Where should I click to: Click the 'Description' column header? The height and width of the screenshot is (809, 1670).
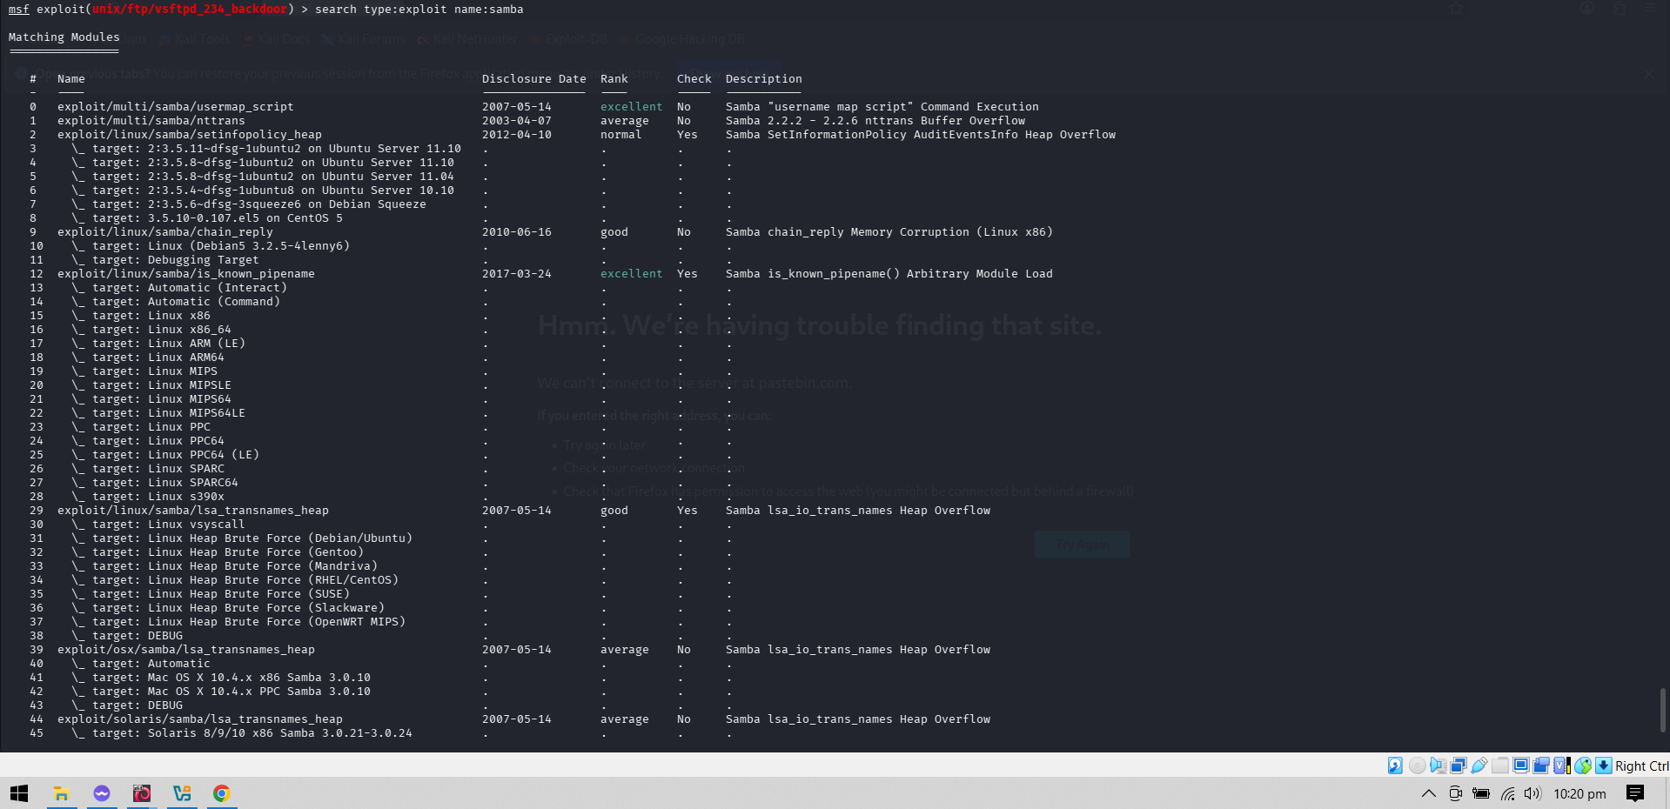[764, 79]
